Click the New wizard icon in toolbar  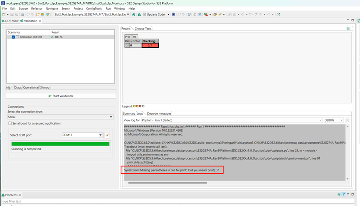[x=4, y=14]
